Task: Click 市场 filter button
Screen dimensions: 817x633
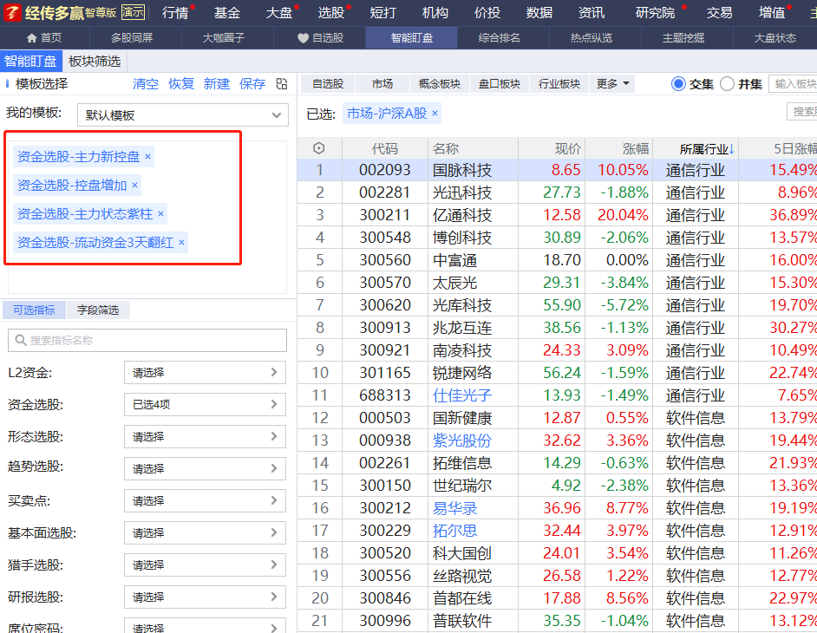Action: [x=382, y=84]
